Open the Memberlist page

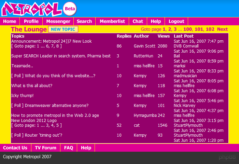tap(112, 22)
